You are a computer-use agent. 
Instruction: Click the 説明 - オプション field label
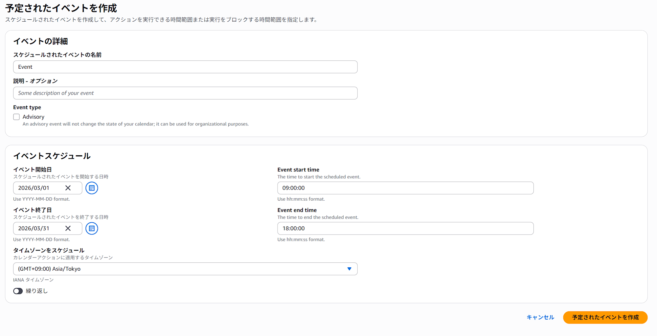click(35, 81)
